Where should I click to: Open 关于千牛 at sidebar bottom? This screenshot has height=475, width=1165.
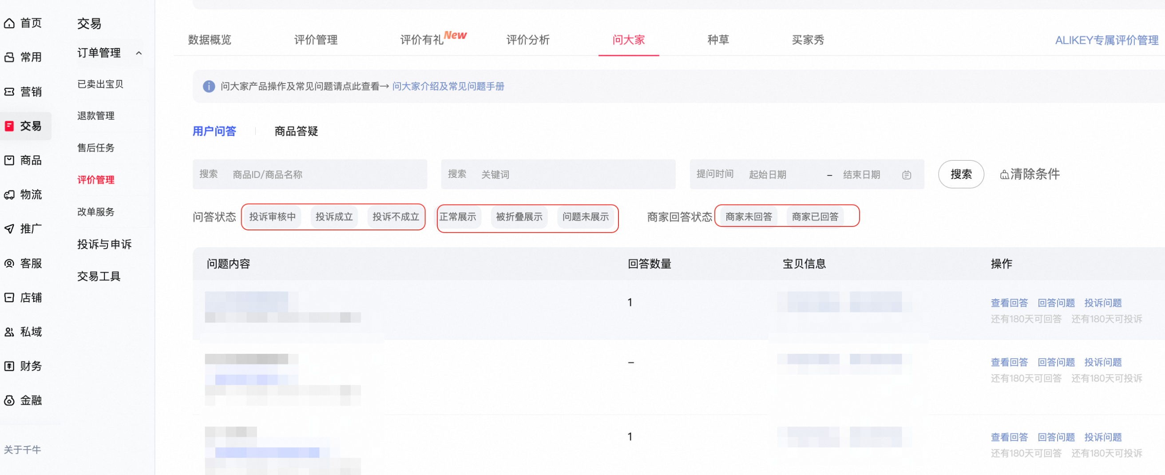point(22,450)
